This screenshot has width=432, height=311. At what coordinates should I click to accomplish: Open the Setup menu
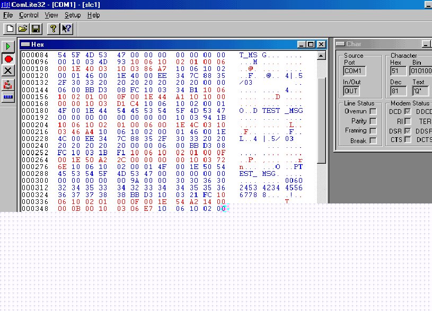[73, 15]
